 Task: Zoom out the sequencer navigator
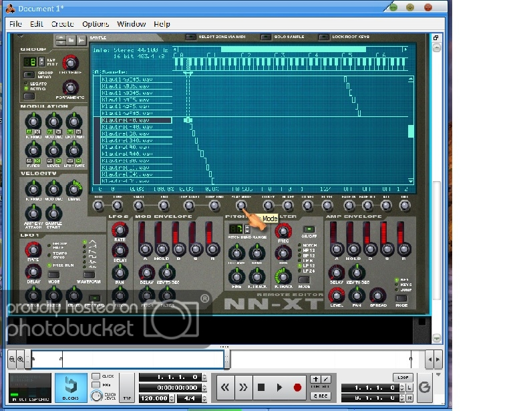(x=12, y=359)
